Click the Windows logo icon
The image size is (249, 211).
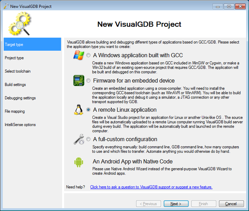tap(79, 55)
